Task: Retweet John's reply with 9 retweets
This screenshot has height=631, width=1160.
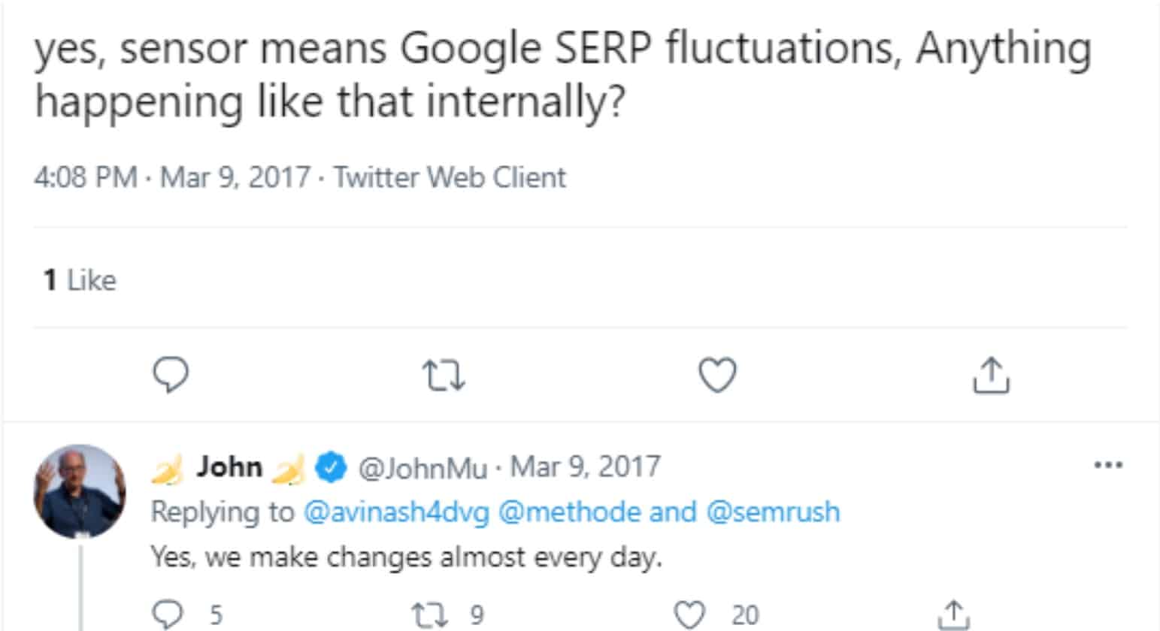Action: [430, 614]
